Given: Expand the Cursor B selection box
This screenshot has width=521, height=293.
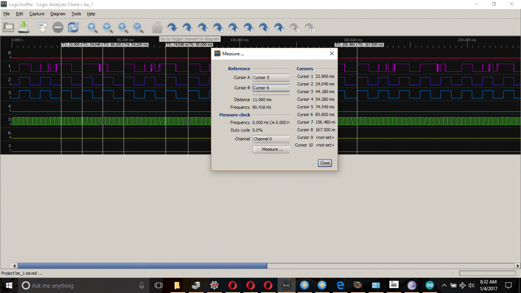Looking at the screenshot, I should tap(271, 88).
